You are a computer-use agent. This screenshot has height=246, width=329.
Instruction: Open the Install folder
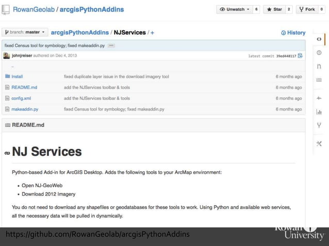click(x=17, y=77)
